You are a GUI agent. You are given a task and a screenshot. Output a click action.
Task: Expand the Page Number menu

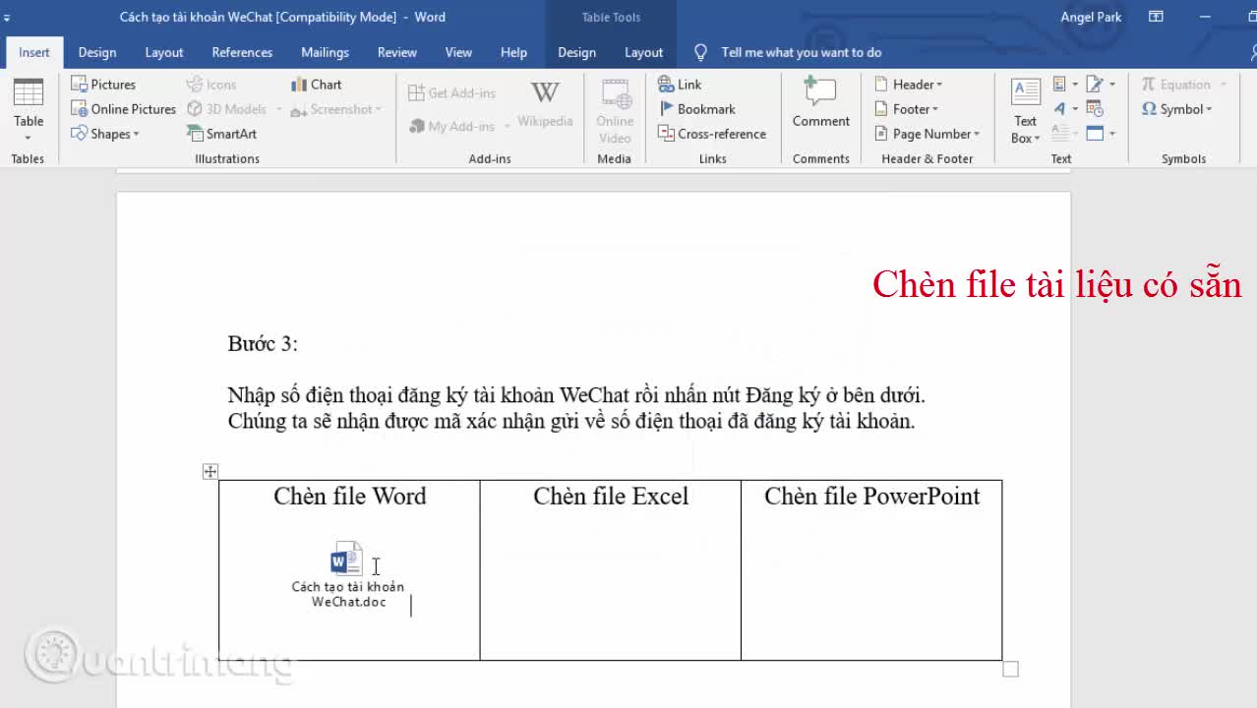[x=977, y=134]
